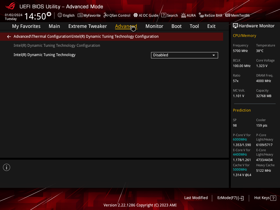Open AURA lighting icon
The height and width of the screenshot is (210, 280).
(x=183, y=15)
